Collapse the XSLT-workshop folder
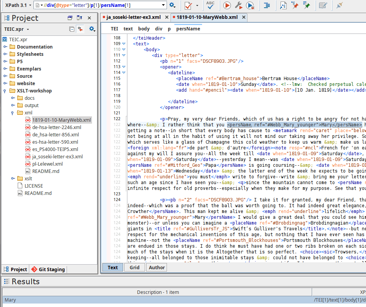366x307 pixels. [5, 91]
